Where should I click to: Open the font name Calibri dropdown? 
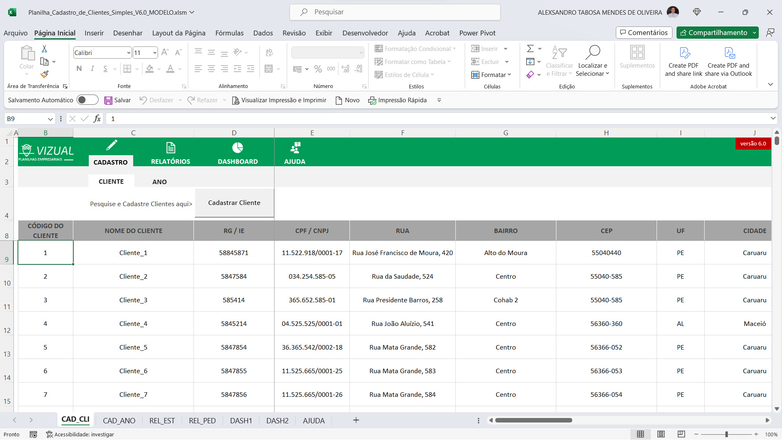[x=129, y=53]
